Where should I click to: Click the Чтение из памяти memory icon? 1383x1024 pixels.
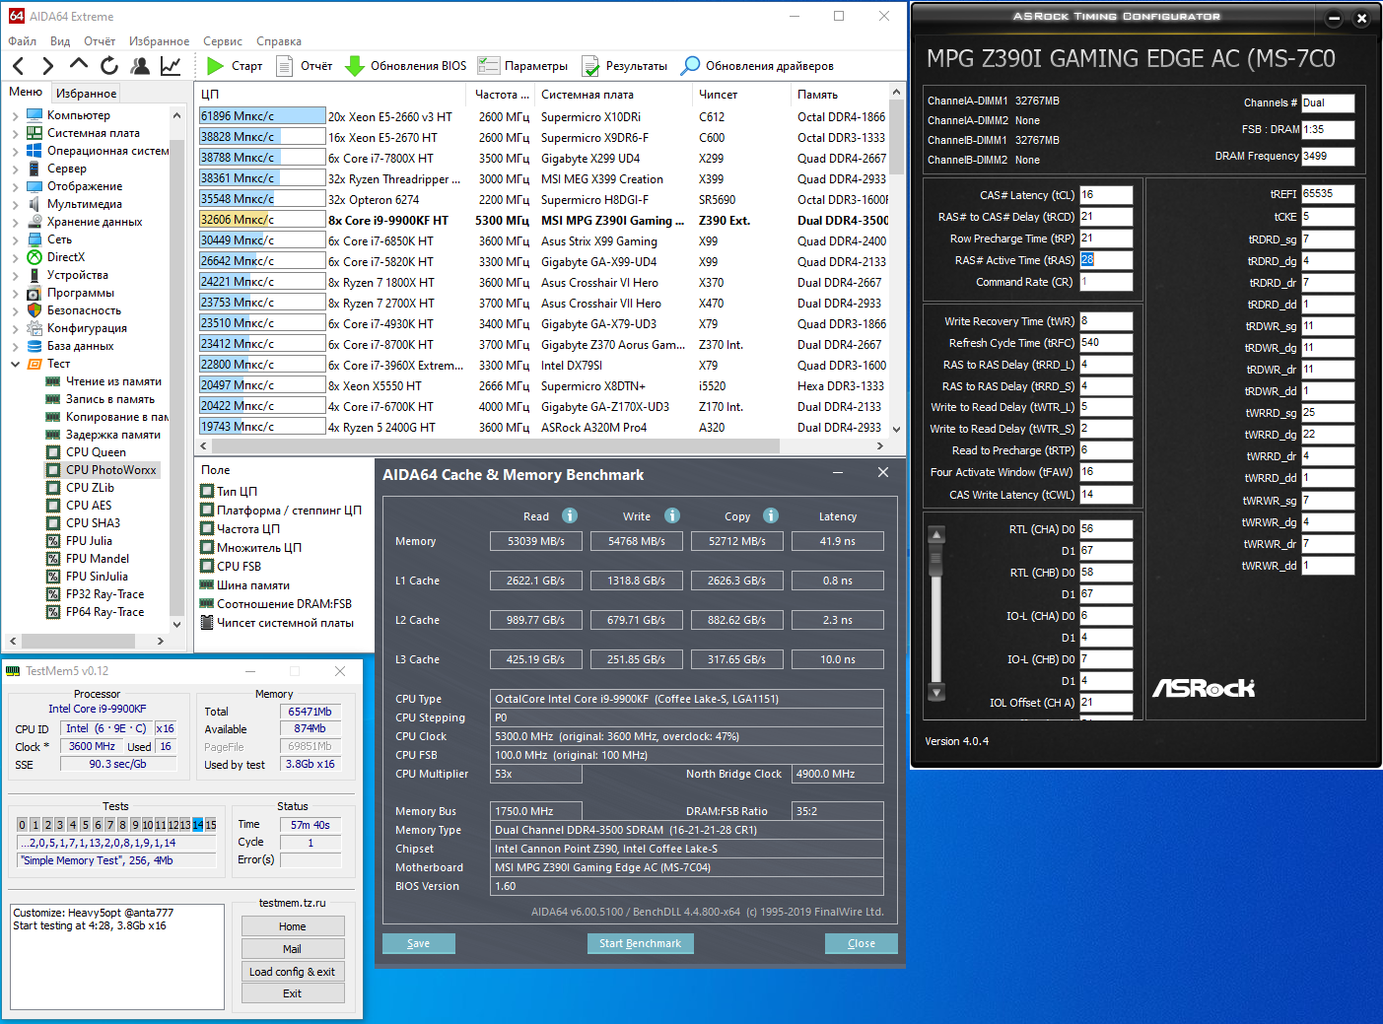[x=53, y=381]
